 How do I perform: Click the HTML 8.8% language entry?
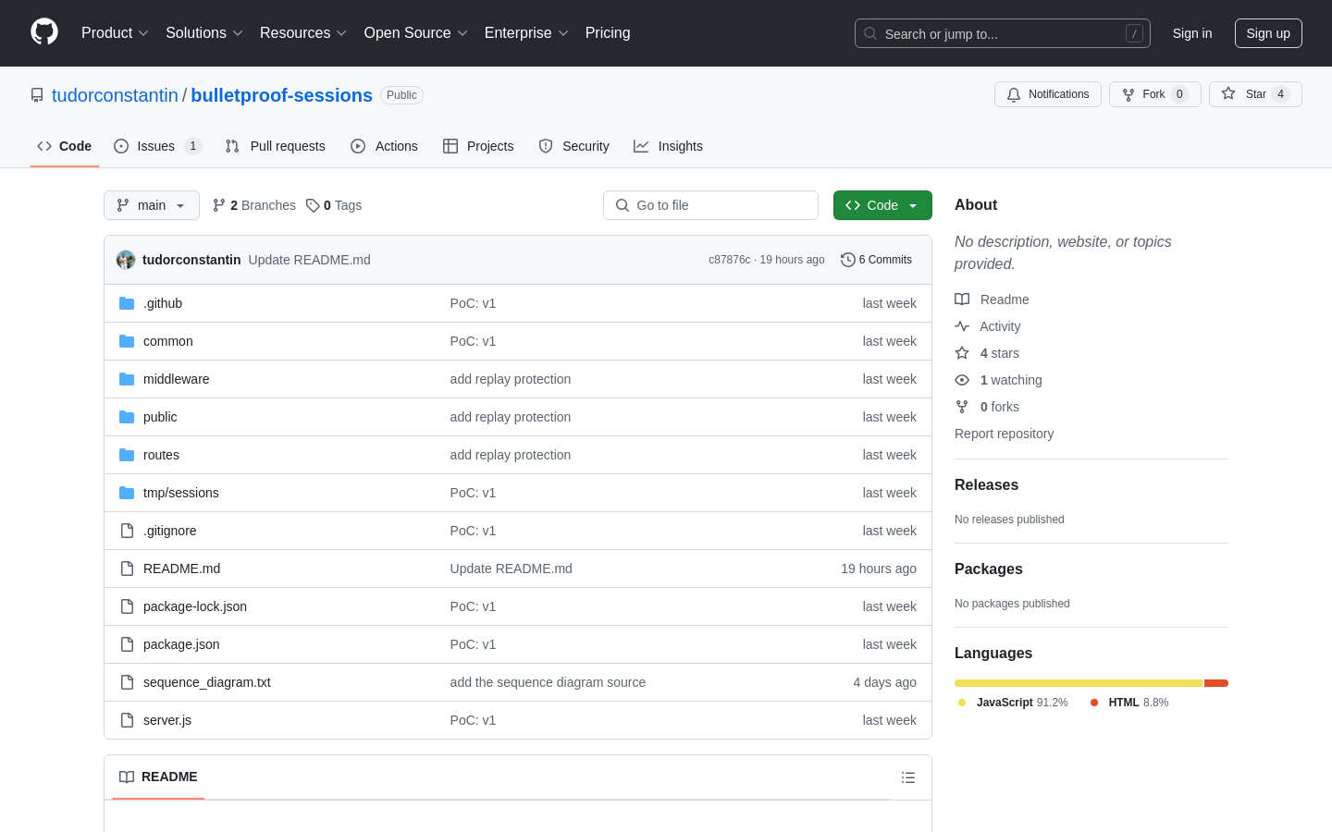tap(1129, 703)
